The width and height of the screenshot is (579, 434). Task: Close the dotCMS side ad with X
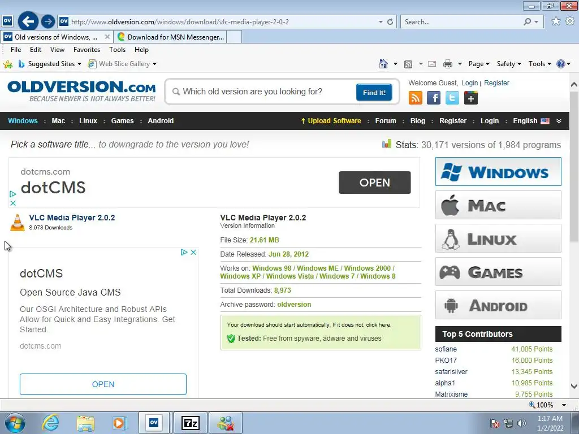(x=193, y=253)
